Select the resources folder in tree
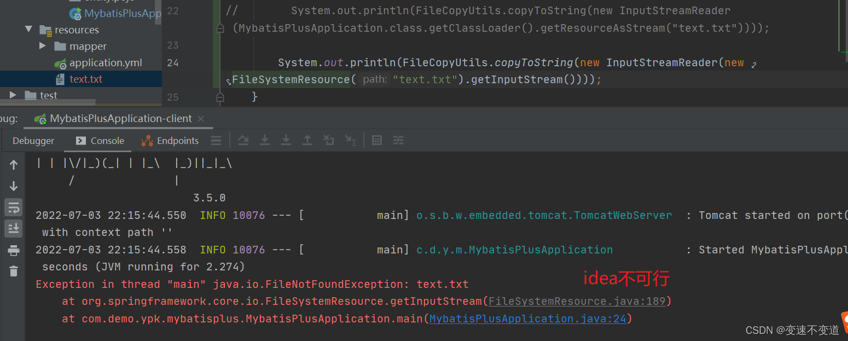 77,30
